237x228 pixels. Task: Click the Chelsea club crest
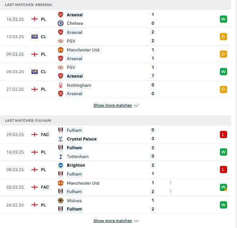pyautogui.click(x=60, y=23)
